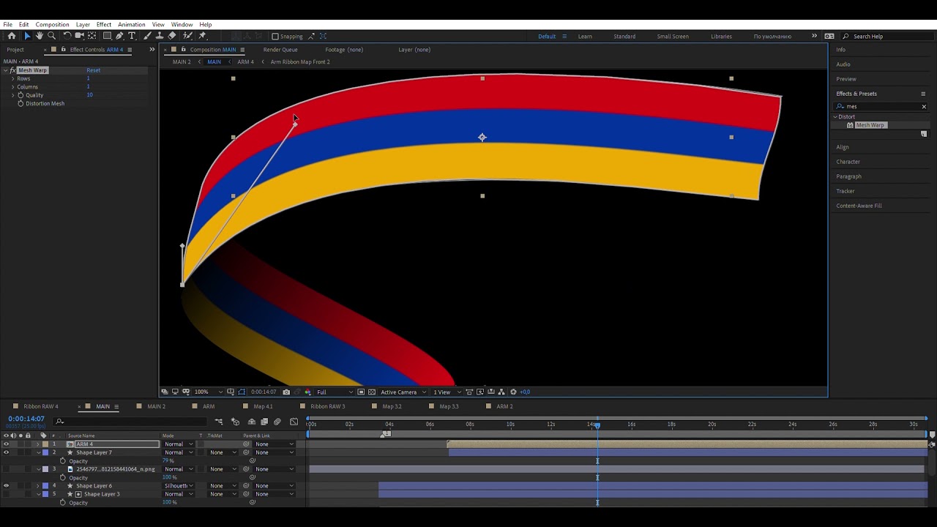
Task: Expand Shape Layer 6 properties
Action: pos(38,486)
